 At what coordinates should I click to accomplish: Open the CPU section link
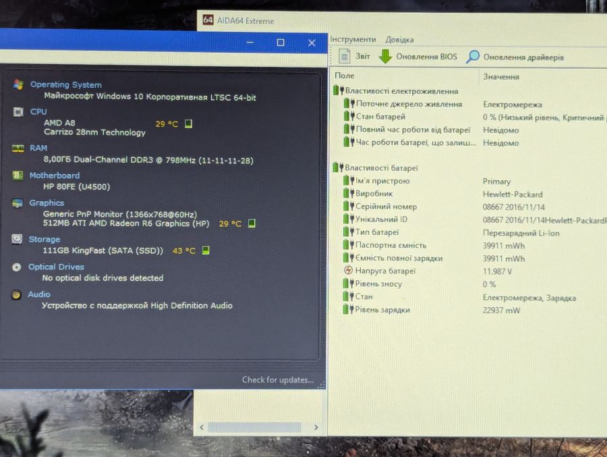tap(38, 111)
